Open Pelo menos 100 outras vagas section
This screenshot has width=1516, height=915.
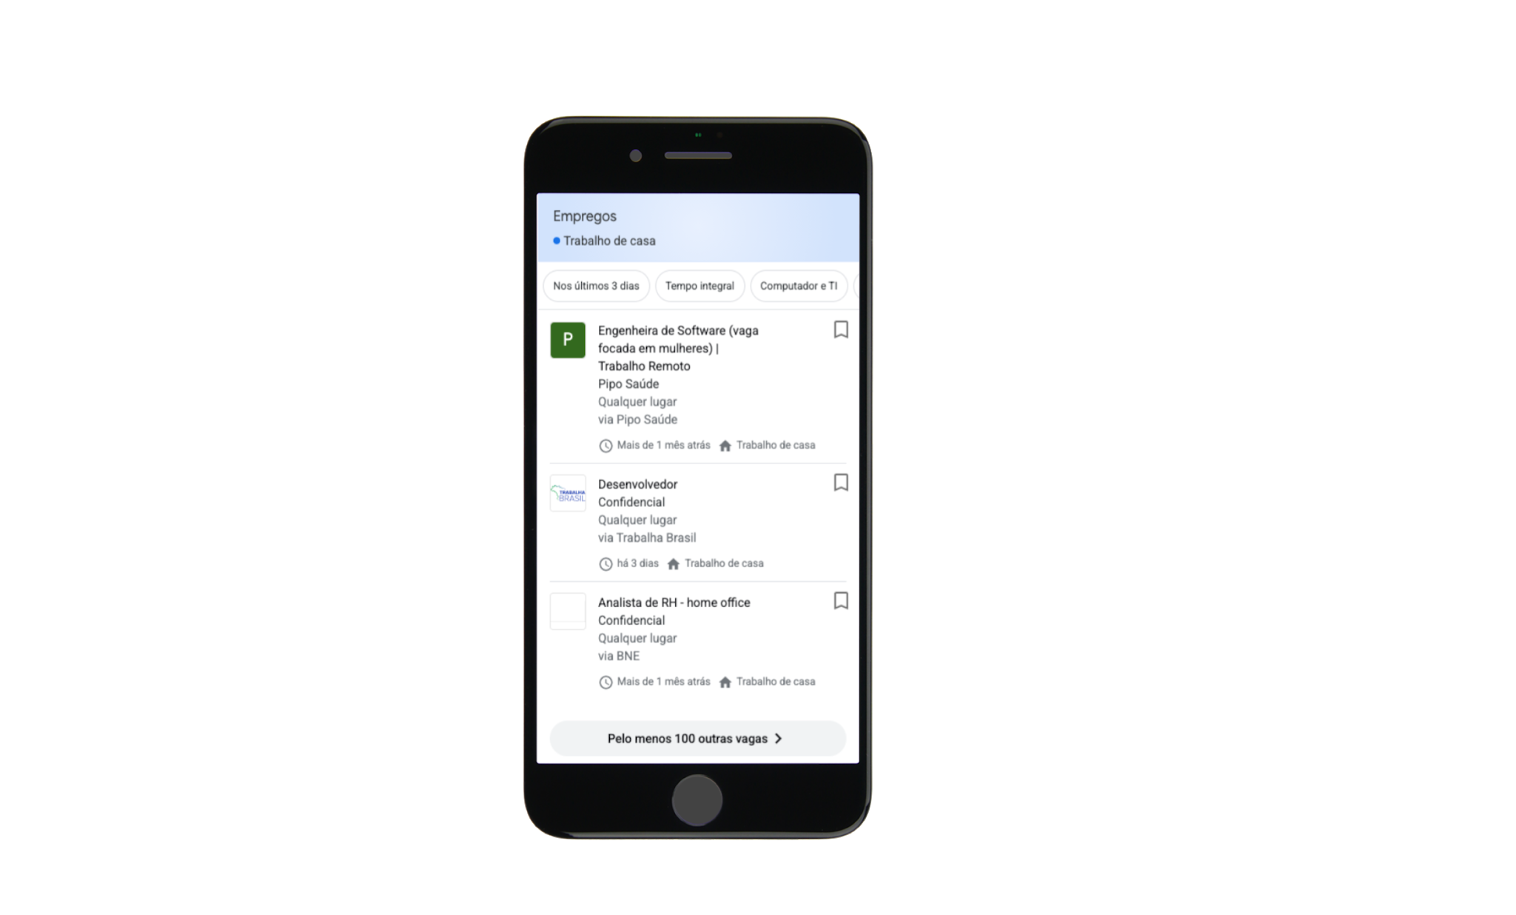coord(699,737)
